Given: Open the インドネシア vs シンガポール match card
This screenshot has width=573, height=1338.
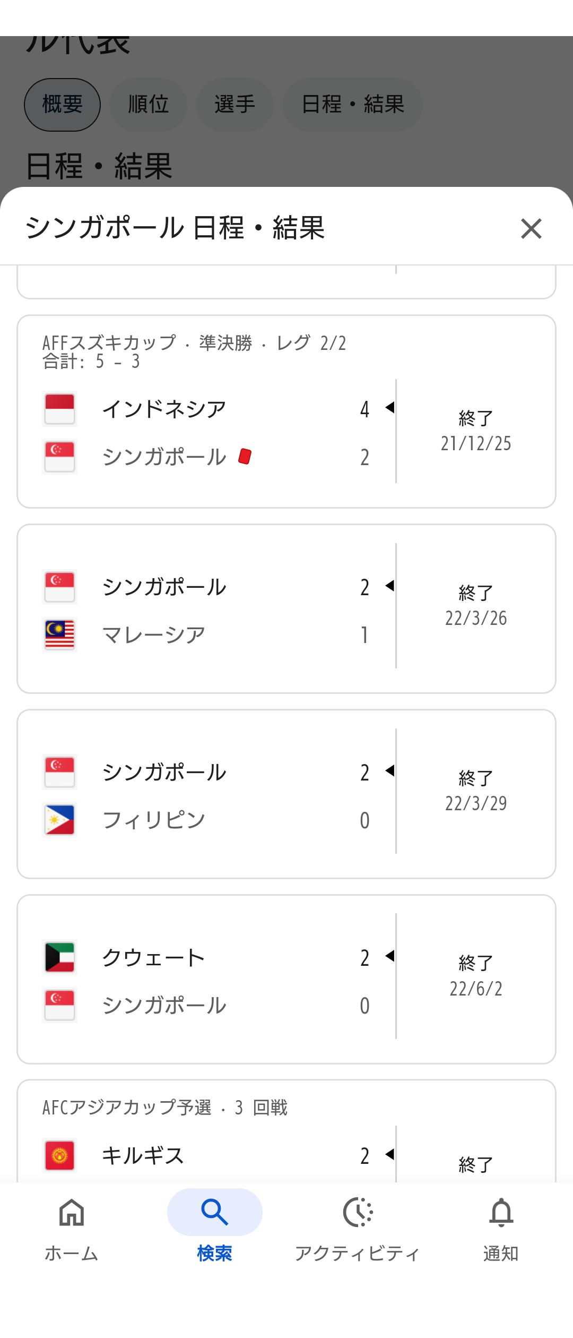Looking at the screenshot, I should click(x=286, y=411).
